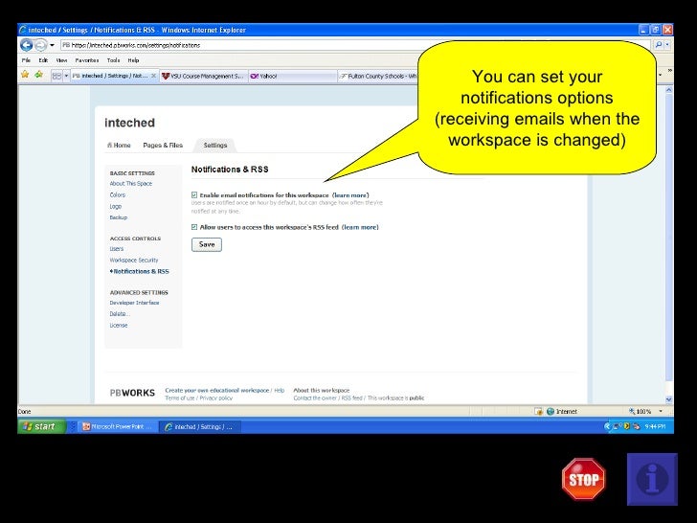Click learn more beside RSS feed option
Viewport: 697px width, 523px height.
click(360, 227)
